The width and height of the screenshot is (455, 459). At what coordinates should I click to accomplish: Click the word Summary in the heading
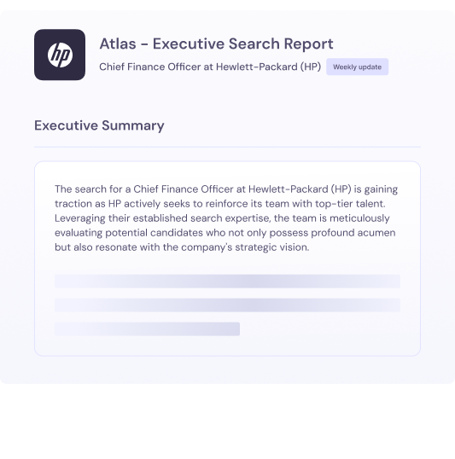point(133,125)
